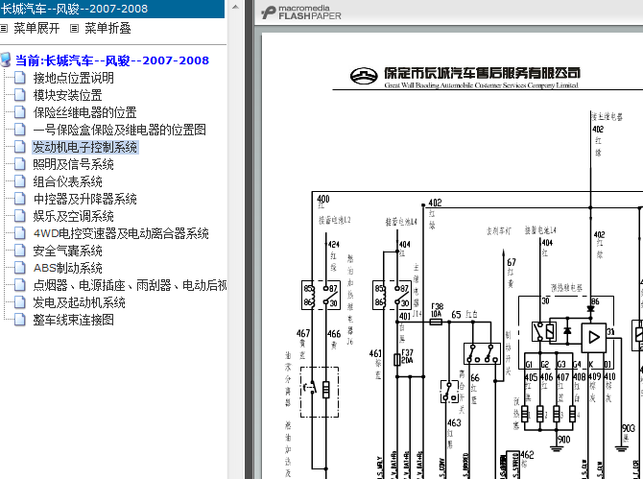Image resolution: width=643 pixels, height=479 pixels.
Task: Click the Macromedia FlashPaper logo
Action: click(301, 12)
